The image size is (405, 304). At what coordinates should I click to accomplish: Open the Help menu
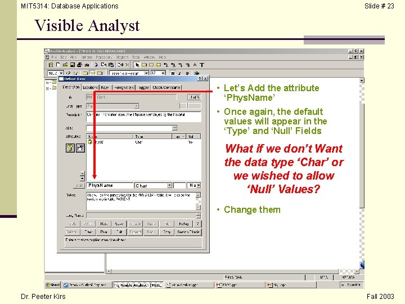coord(163,57)
